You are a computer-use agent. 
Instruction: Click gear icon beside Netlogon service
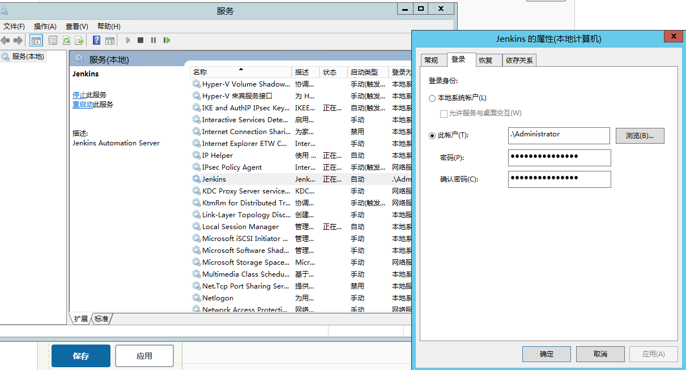[x=197, y=298]
